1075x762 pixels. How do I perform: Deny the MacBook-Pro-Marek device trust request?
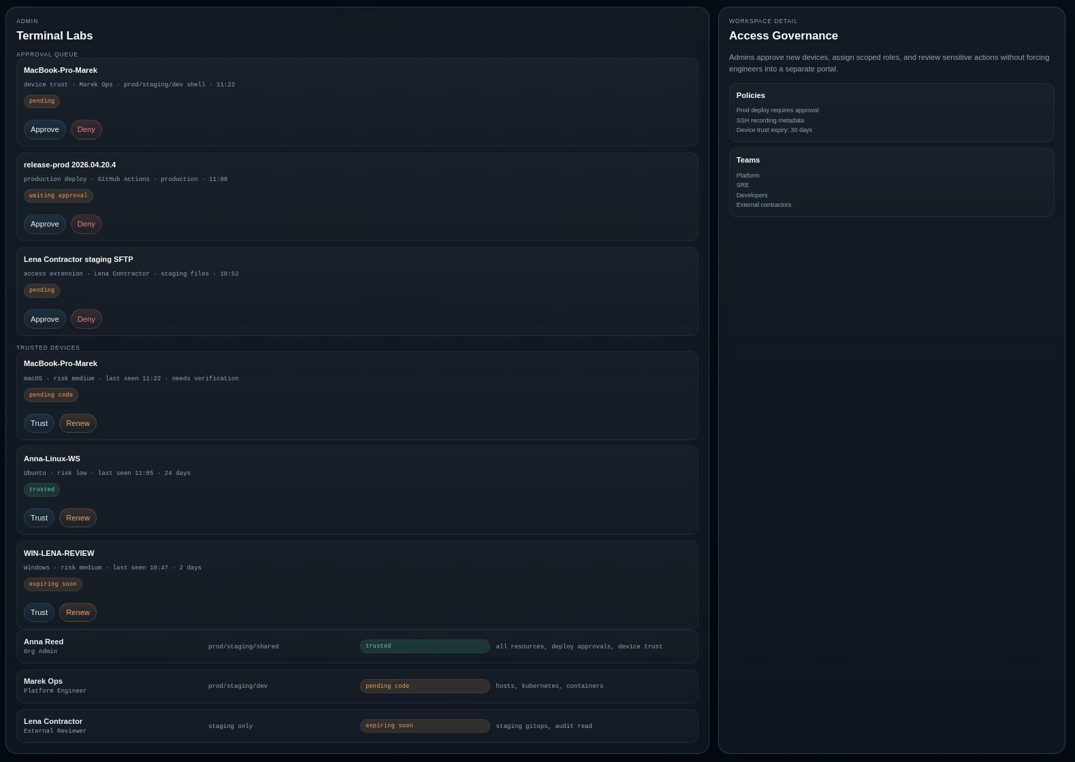pyautogui.click(x=86, y=129)
